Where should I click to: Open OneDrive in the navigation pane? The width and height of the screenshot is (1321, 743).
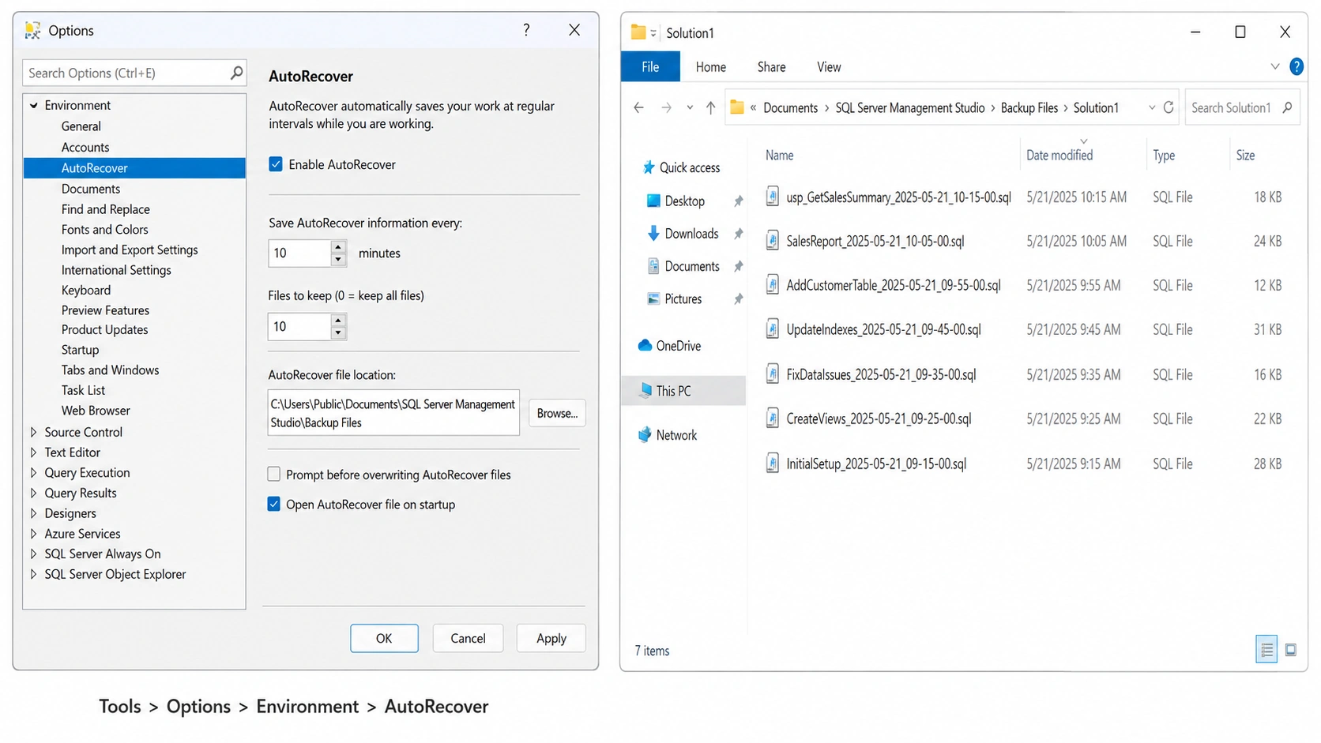tap(669, 346)
